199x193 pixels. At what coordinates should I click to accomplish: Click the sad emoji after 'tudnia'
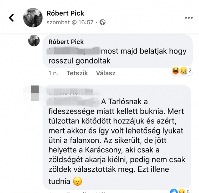pyautogui.click(x=77, y=181)
